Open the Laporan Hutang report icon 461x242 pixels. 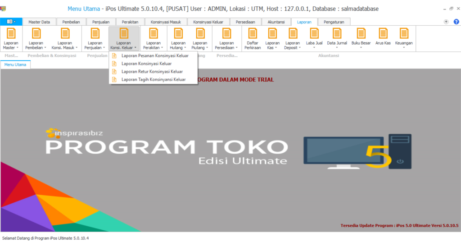(178, 34)
